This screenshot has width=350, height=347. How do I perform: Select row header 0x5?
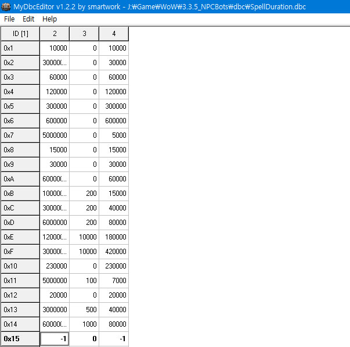20,106
